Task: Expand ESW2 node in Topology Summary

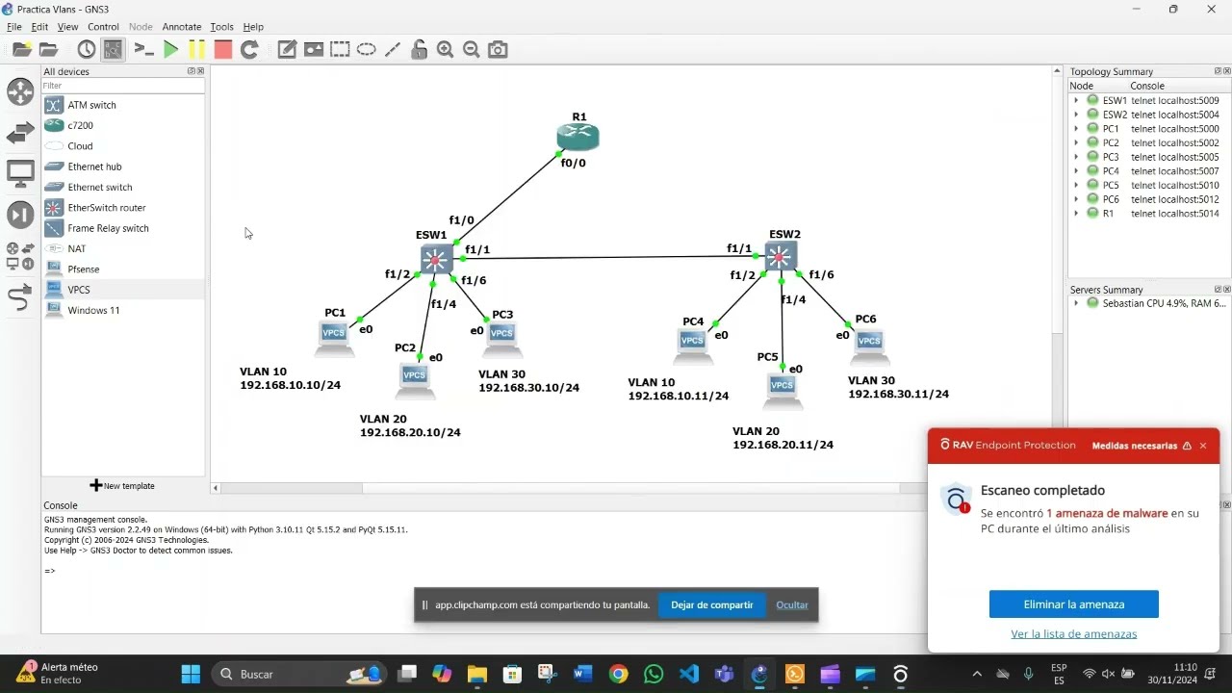Action: pos(1076,115)
